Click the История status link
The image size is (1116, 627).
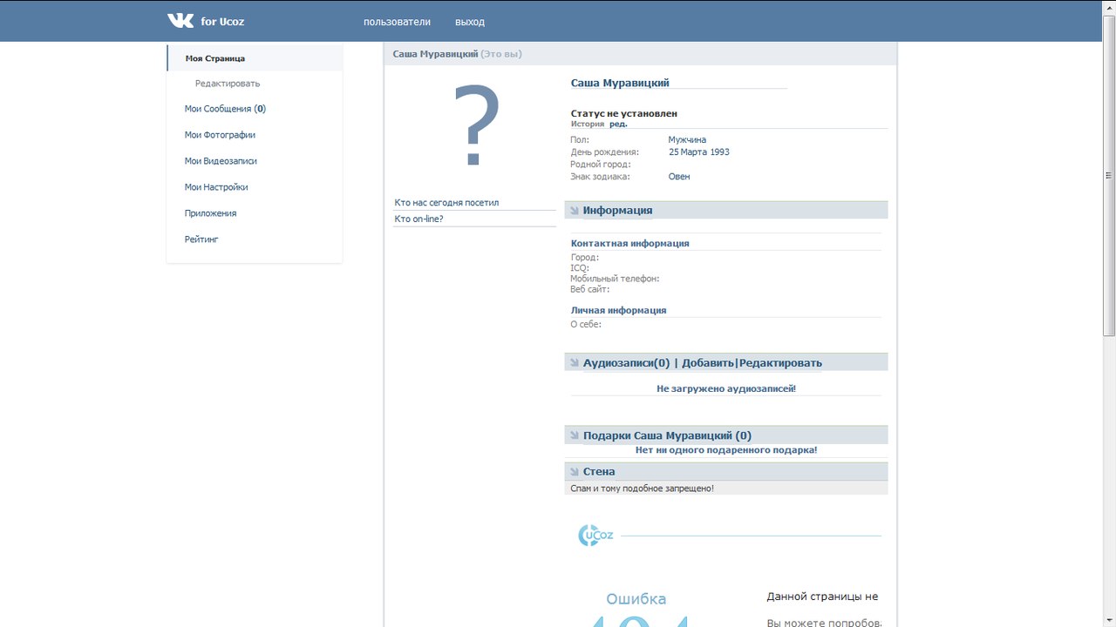click(x=588, y=124)
